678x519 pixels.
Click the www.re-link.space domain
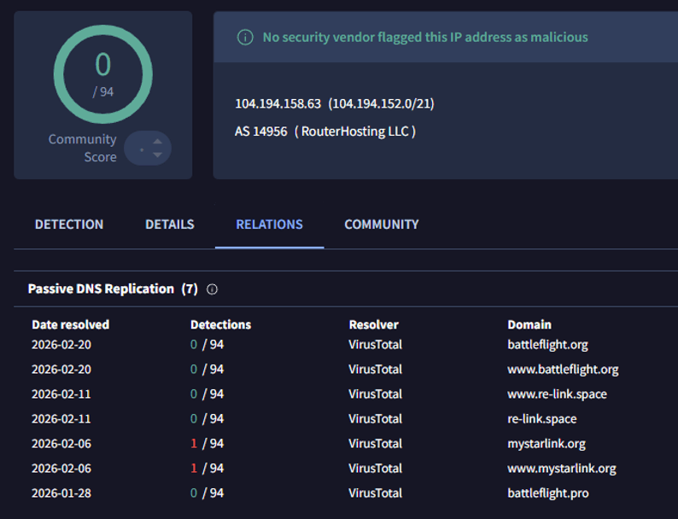pos(557,394)
